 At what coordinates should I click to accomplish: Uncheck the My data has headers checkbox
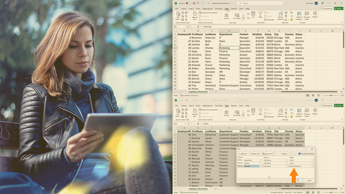300,154
